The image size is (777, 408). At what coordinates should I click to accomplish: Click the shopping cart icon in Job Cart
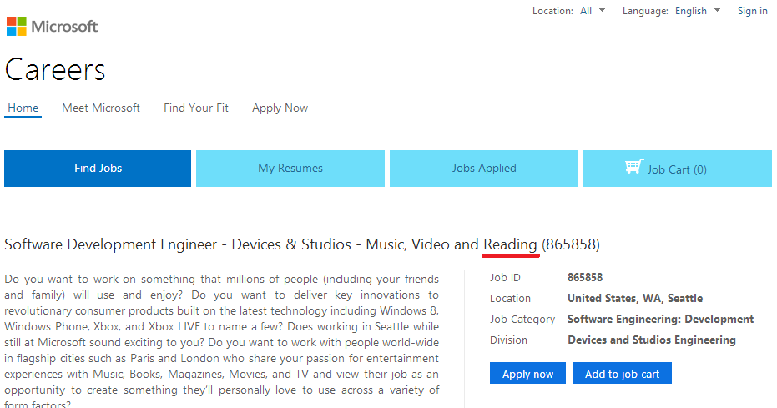pyautogui.click(x=634, y=166)
